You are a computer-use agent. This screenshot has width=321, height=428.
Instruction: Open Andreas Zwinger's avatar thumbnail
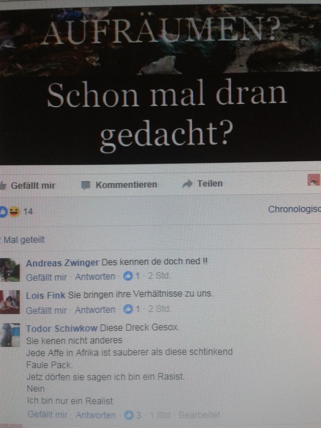[x=10, y=270]
